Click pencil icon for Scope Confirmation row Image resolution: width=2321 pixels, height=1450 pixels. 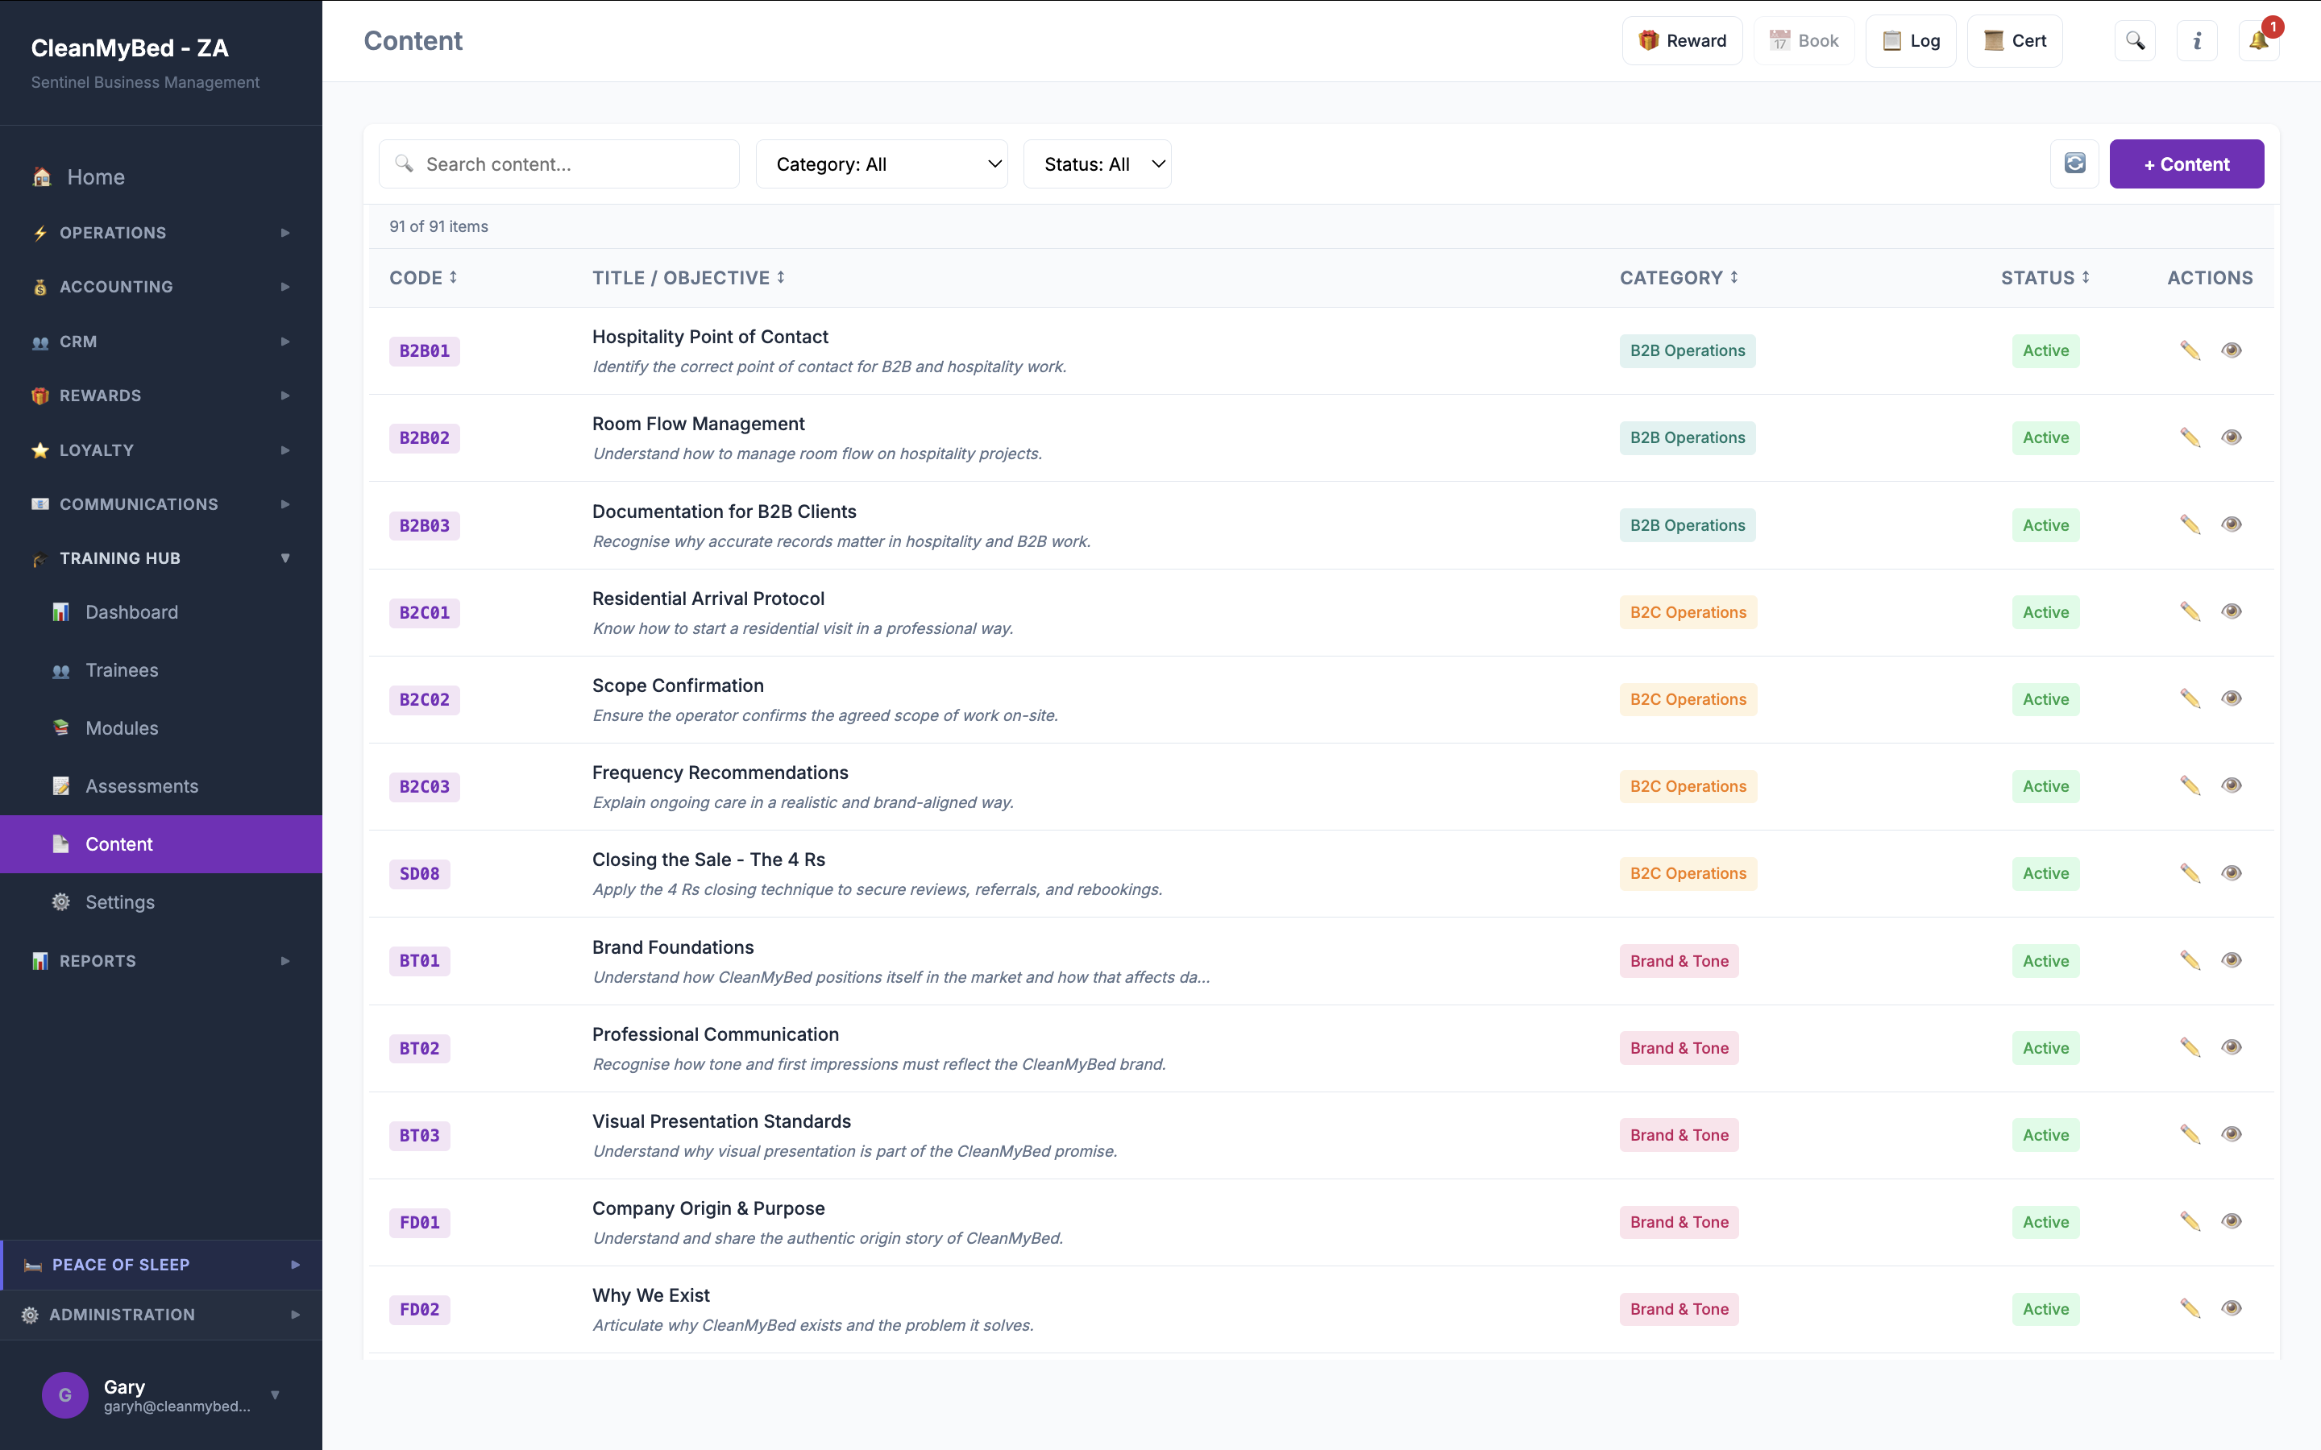2190,699
